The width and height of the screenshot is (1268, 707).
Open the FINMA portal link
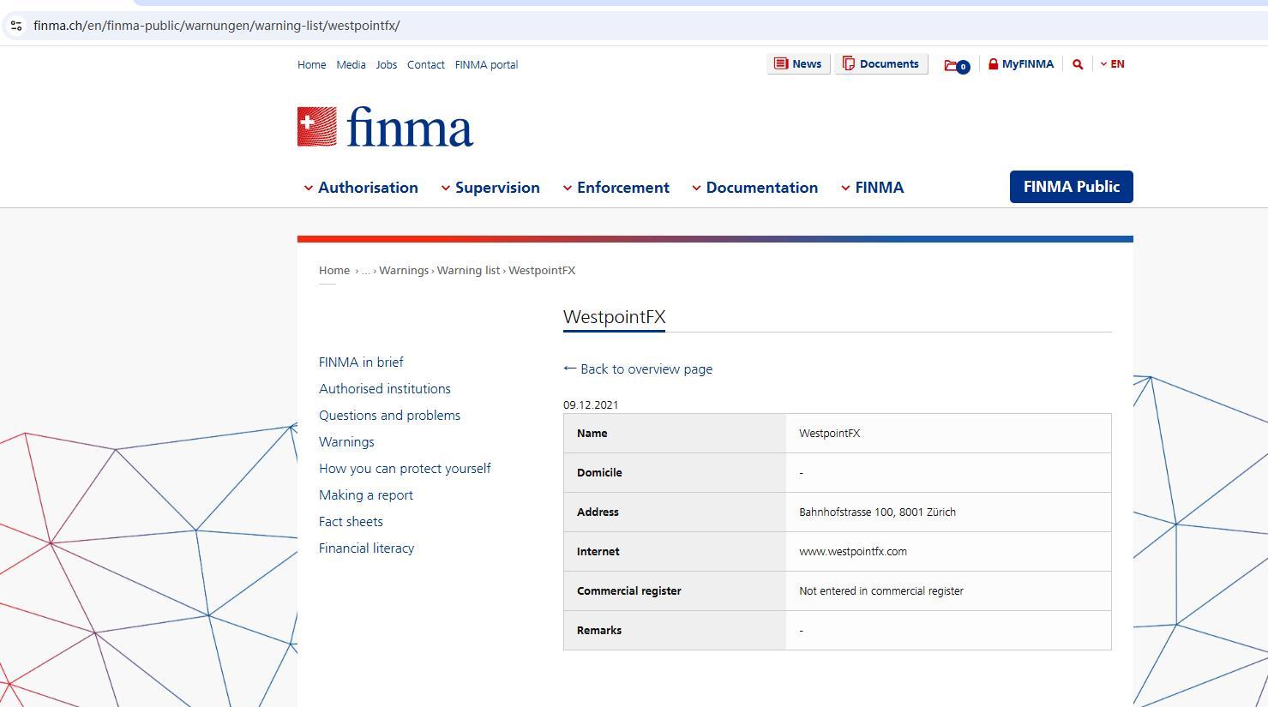click(x=486, y=64)
